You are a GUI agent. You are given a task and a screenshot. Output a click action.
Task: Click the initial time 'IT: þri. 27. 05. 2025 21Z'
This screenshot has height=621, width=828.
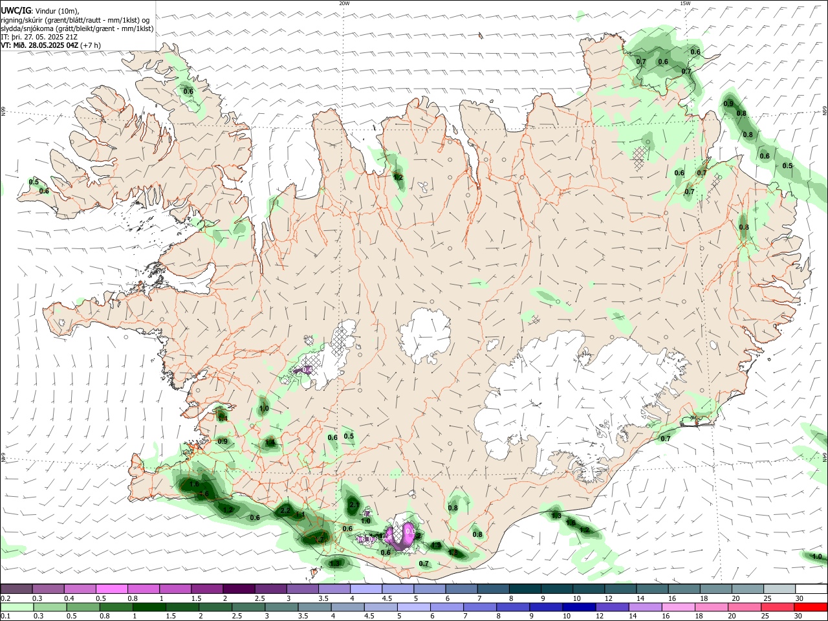[x=39, y=37]
